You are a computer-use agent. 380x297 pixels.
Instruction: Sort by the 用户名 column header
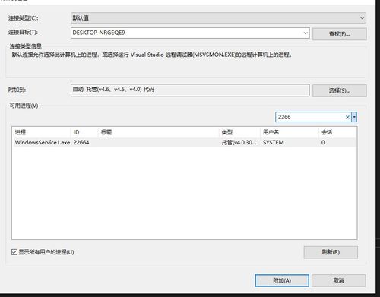[290, 132]
